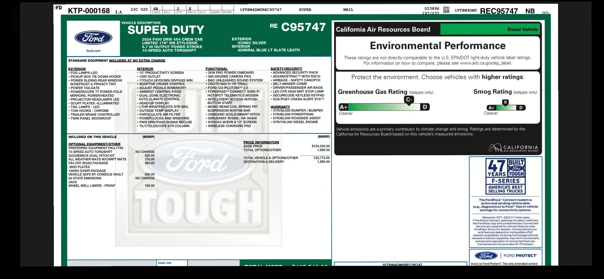Click the KTP-000168 code at top left

[89, 11]
